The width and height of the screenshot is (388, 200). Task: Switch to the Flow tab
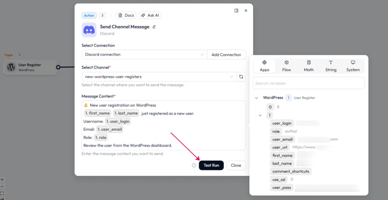coord(286,66)
